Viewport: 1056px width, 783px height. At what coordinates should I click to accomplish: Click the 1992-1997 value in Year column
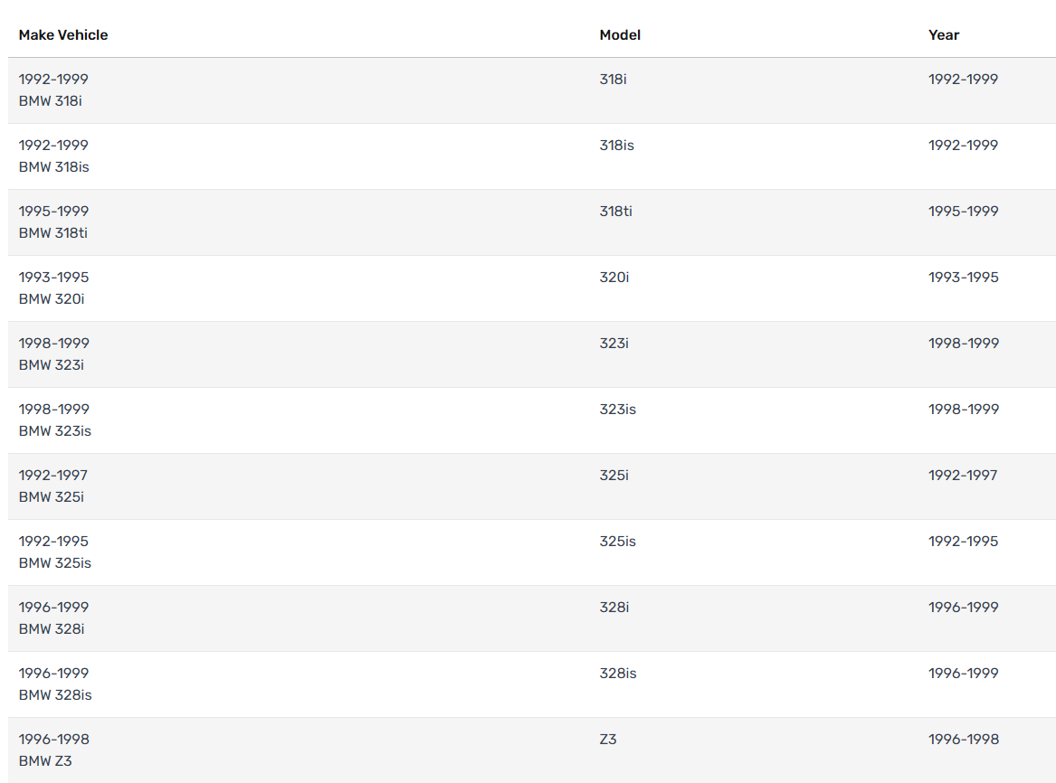963,476
